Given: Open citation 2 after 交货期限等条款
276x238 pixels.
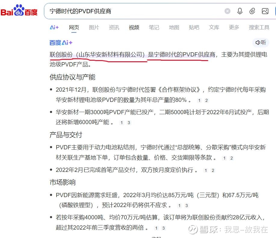Looking at the screenshot, I should tap(232, 158).
